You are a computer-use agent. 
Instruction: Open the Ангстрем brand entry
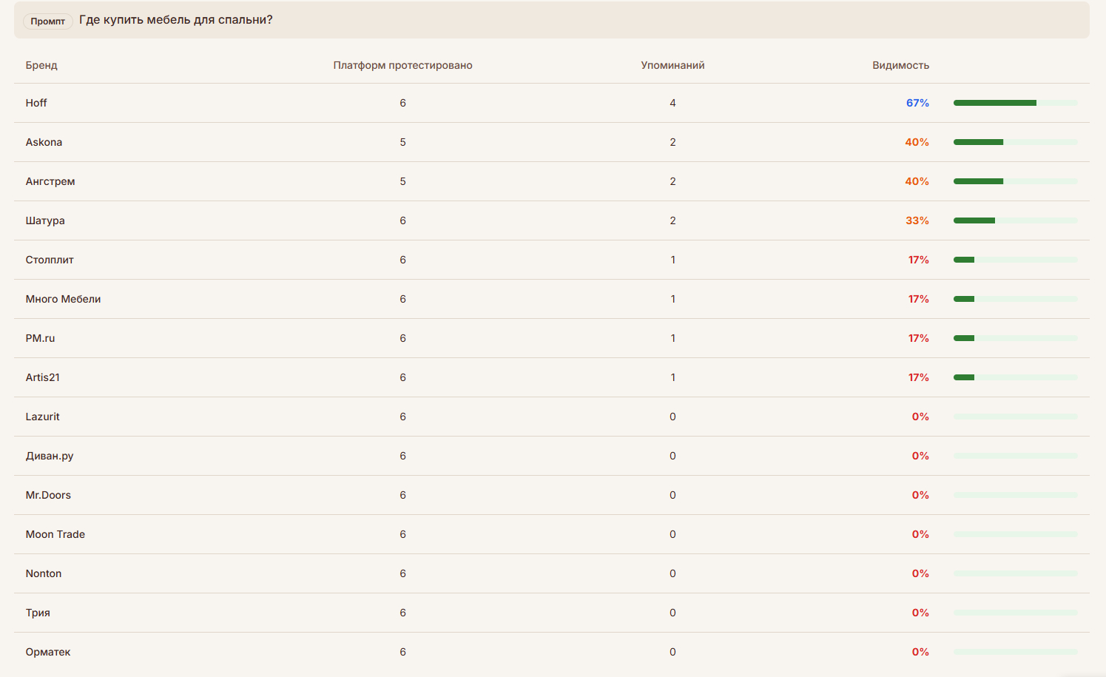point(50,181)
